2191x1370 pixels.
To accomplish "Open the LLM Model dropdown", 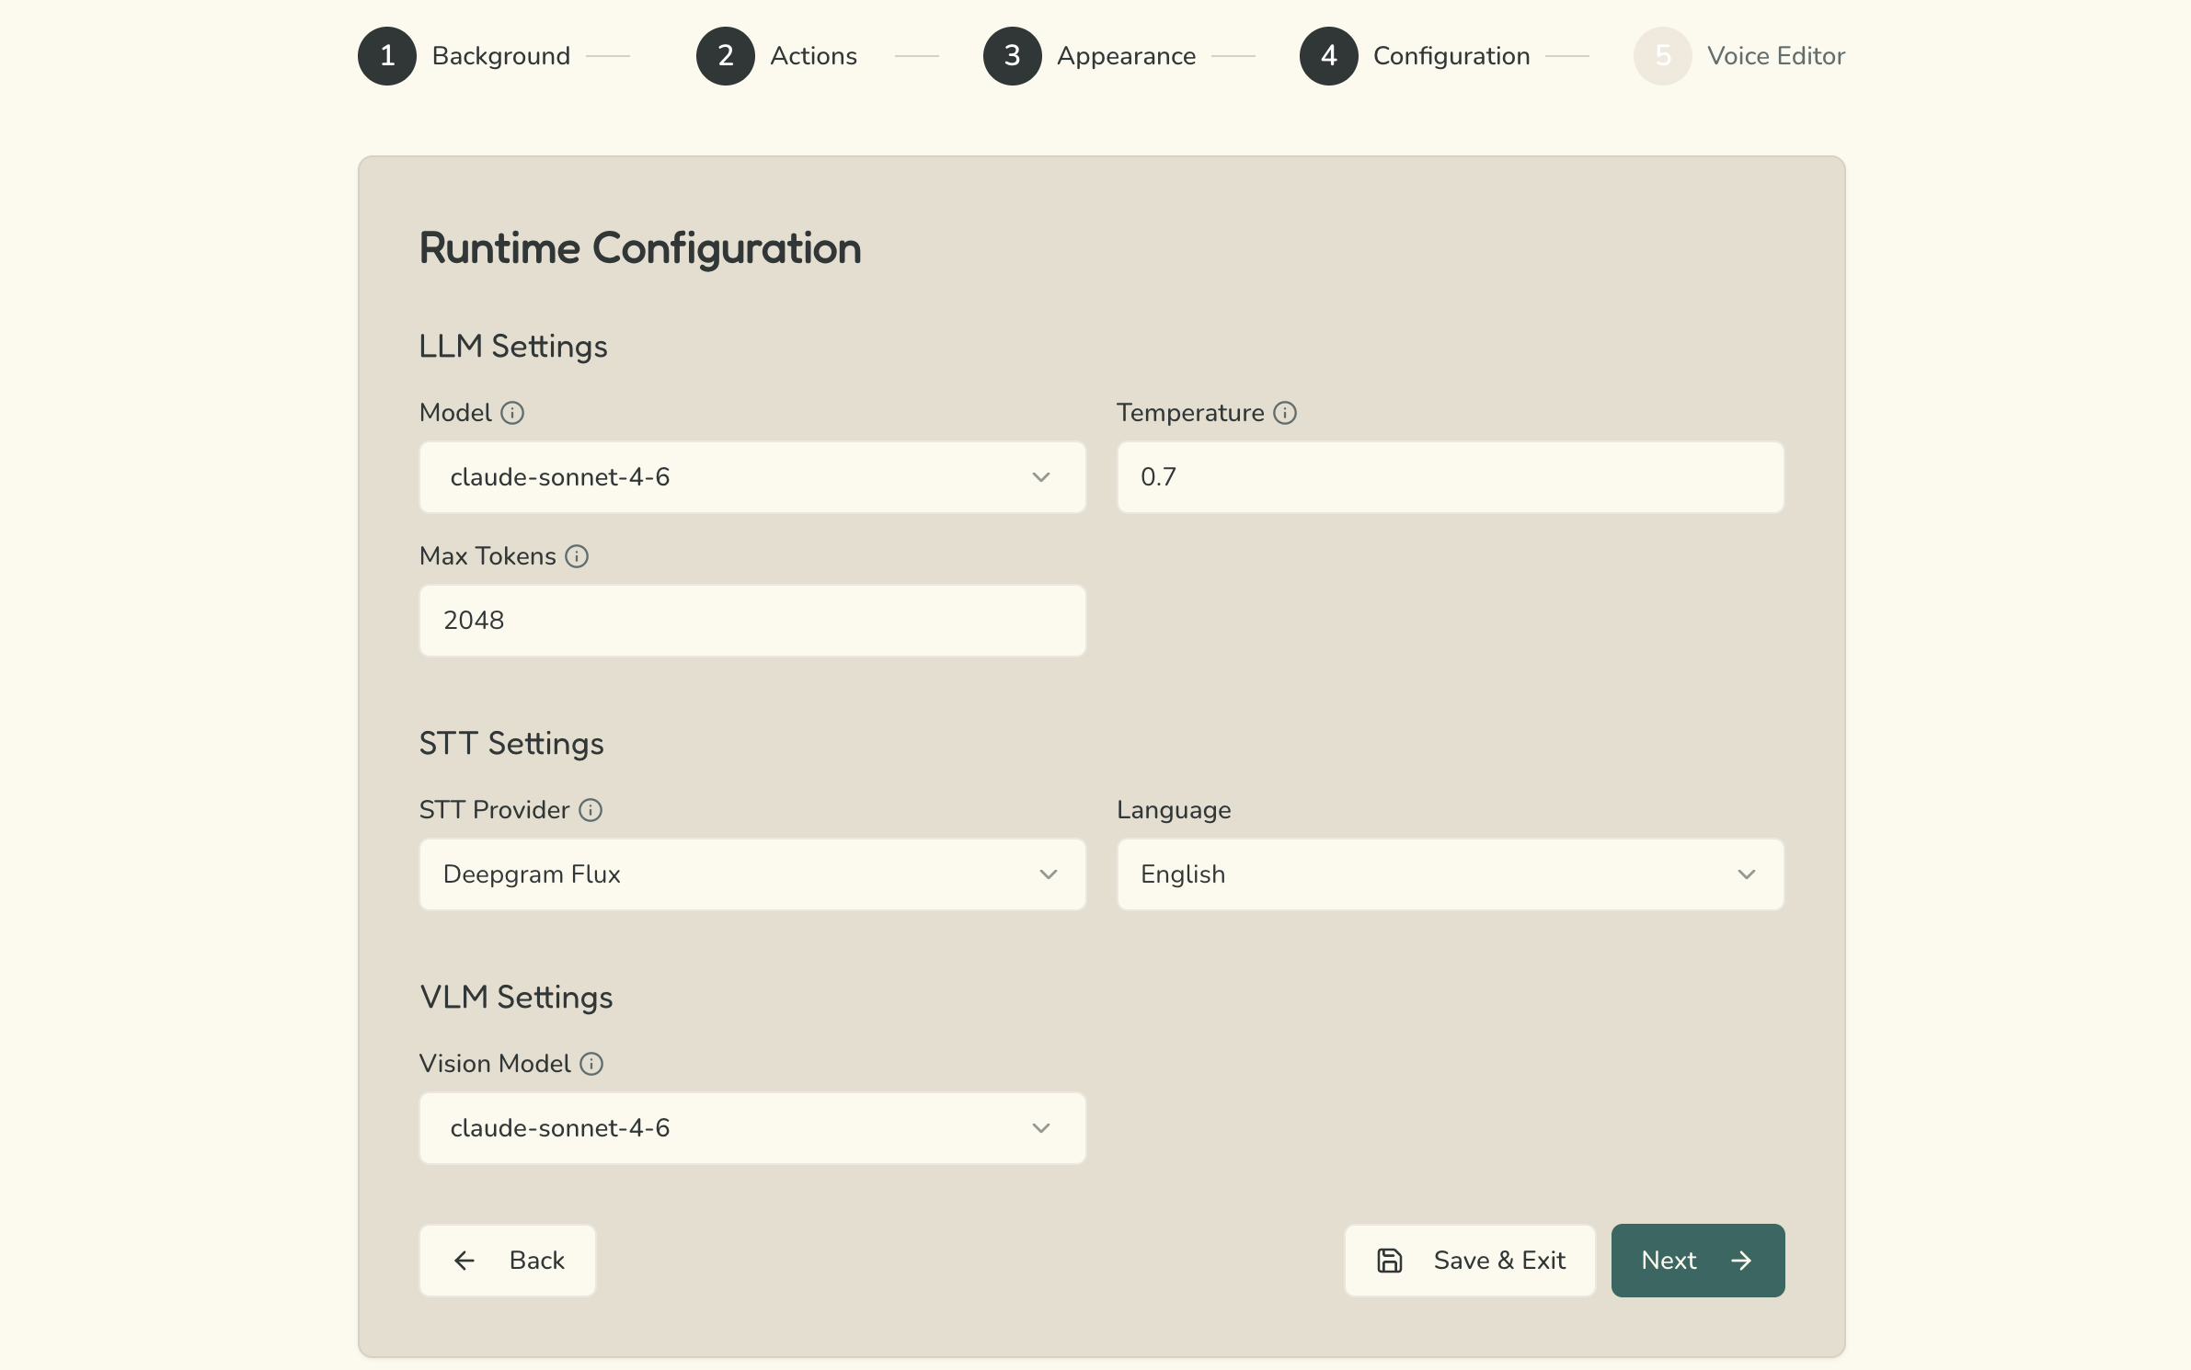I will click(x=751, y=477).
